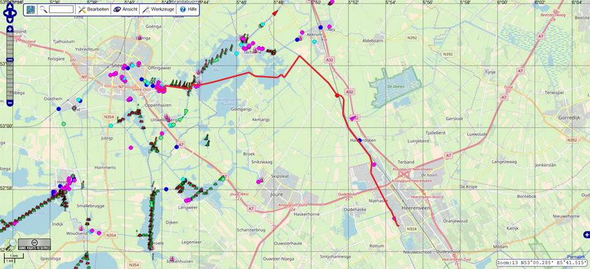Zoom in with the plus button
The height and width of the screenshot is (269, 590).
(x=10, y=30)
